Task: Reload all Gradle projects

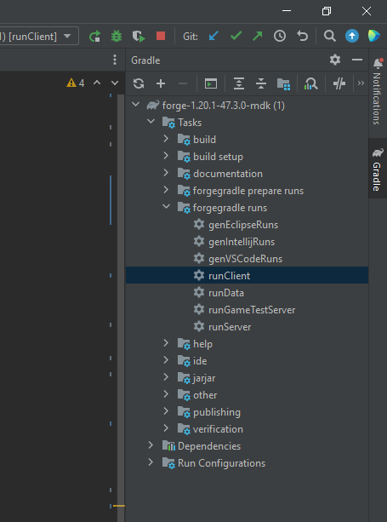Action: pyautogui.click(x=139, y=83)
